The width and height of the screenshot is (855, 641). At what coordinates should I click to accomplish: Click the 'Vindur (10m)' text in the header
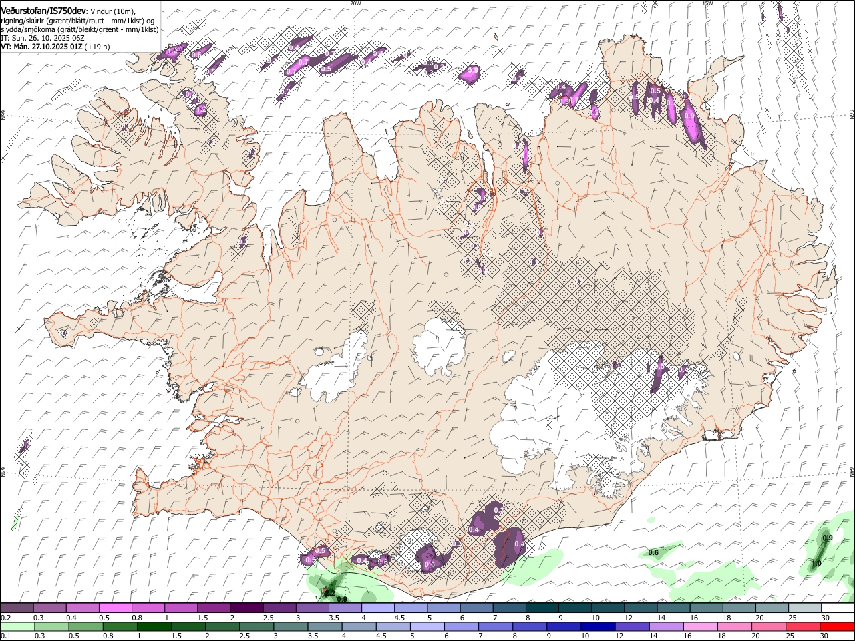112,11
